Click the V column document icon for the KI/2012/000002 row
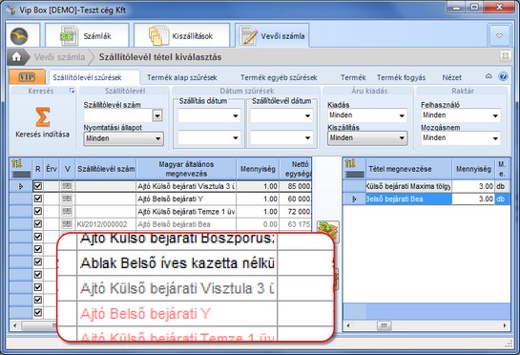 click(x=67, y=224)
